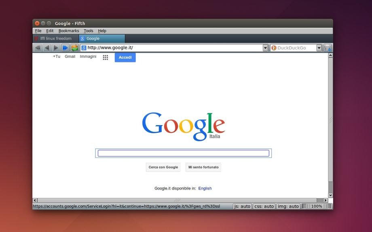Click the 'Google.it disponibile in:' text

coord(175,188)
